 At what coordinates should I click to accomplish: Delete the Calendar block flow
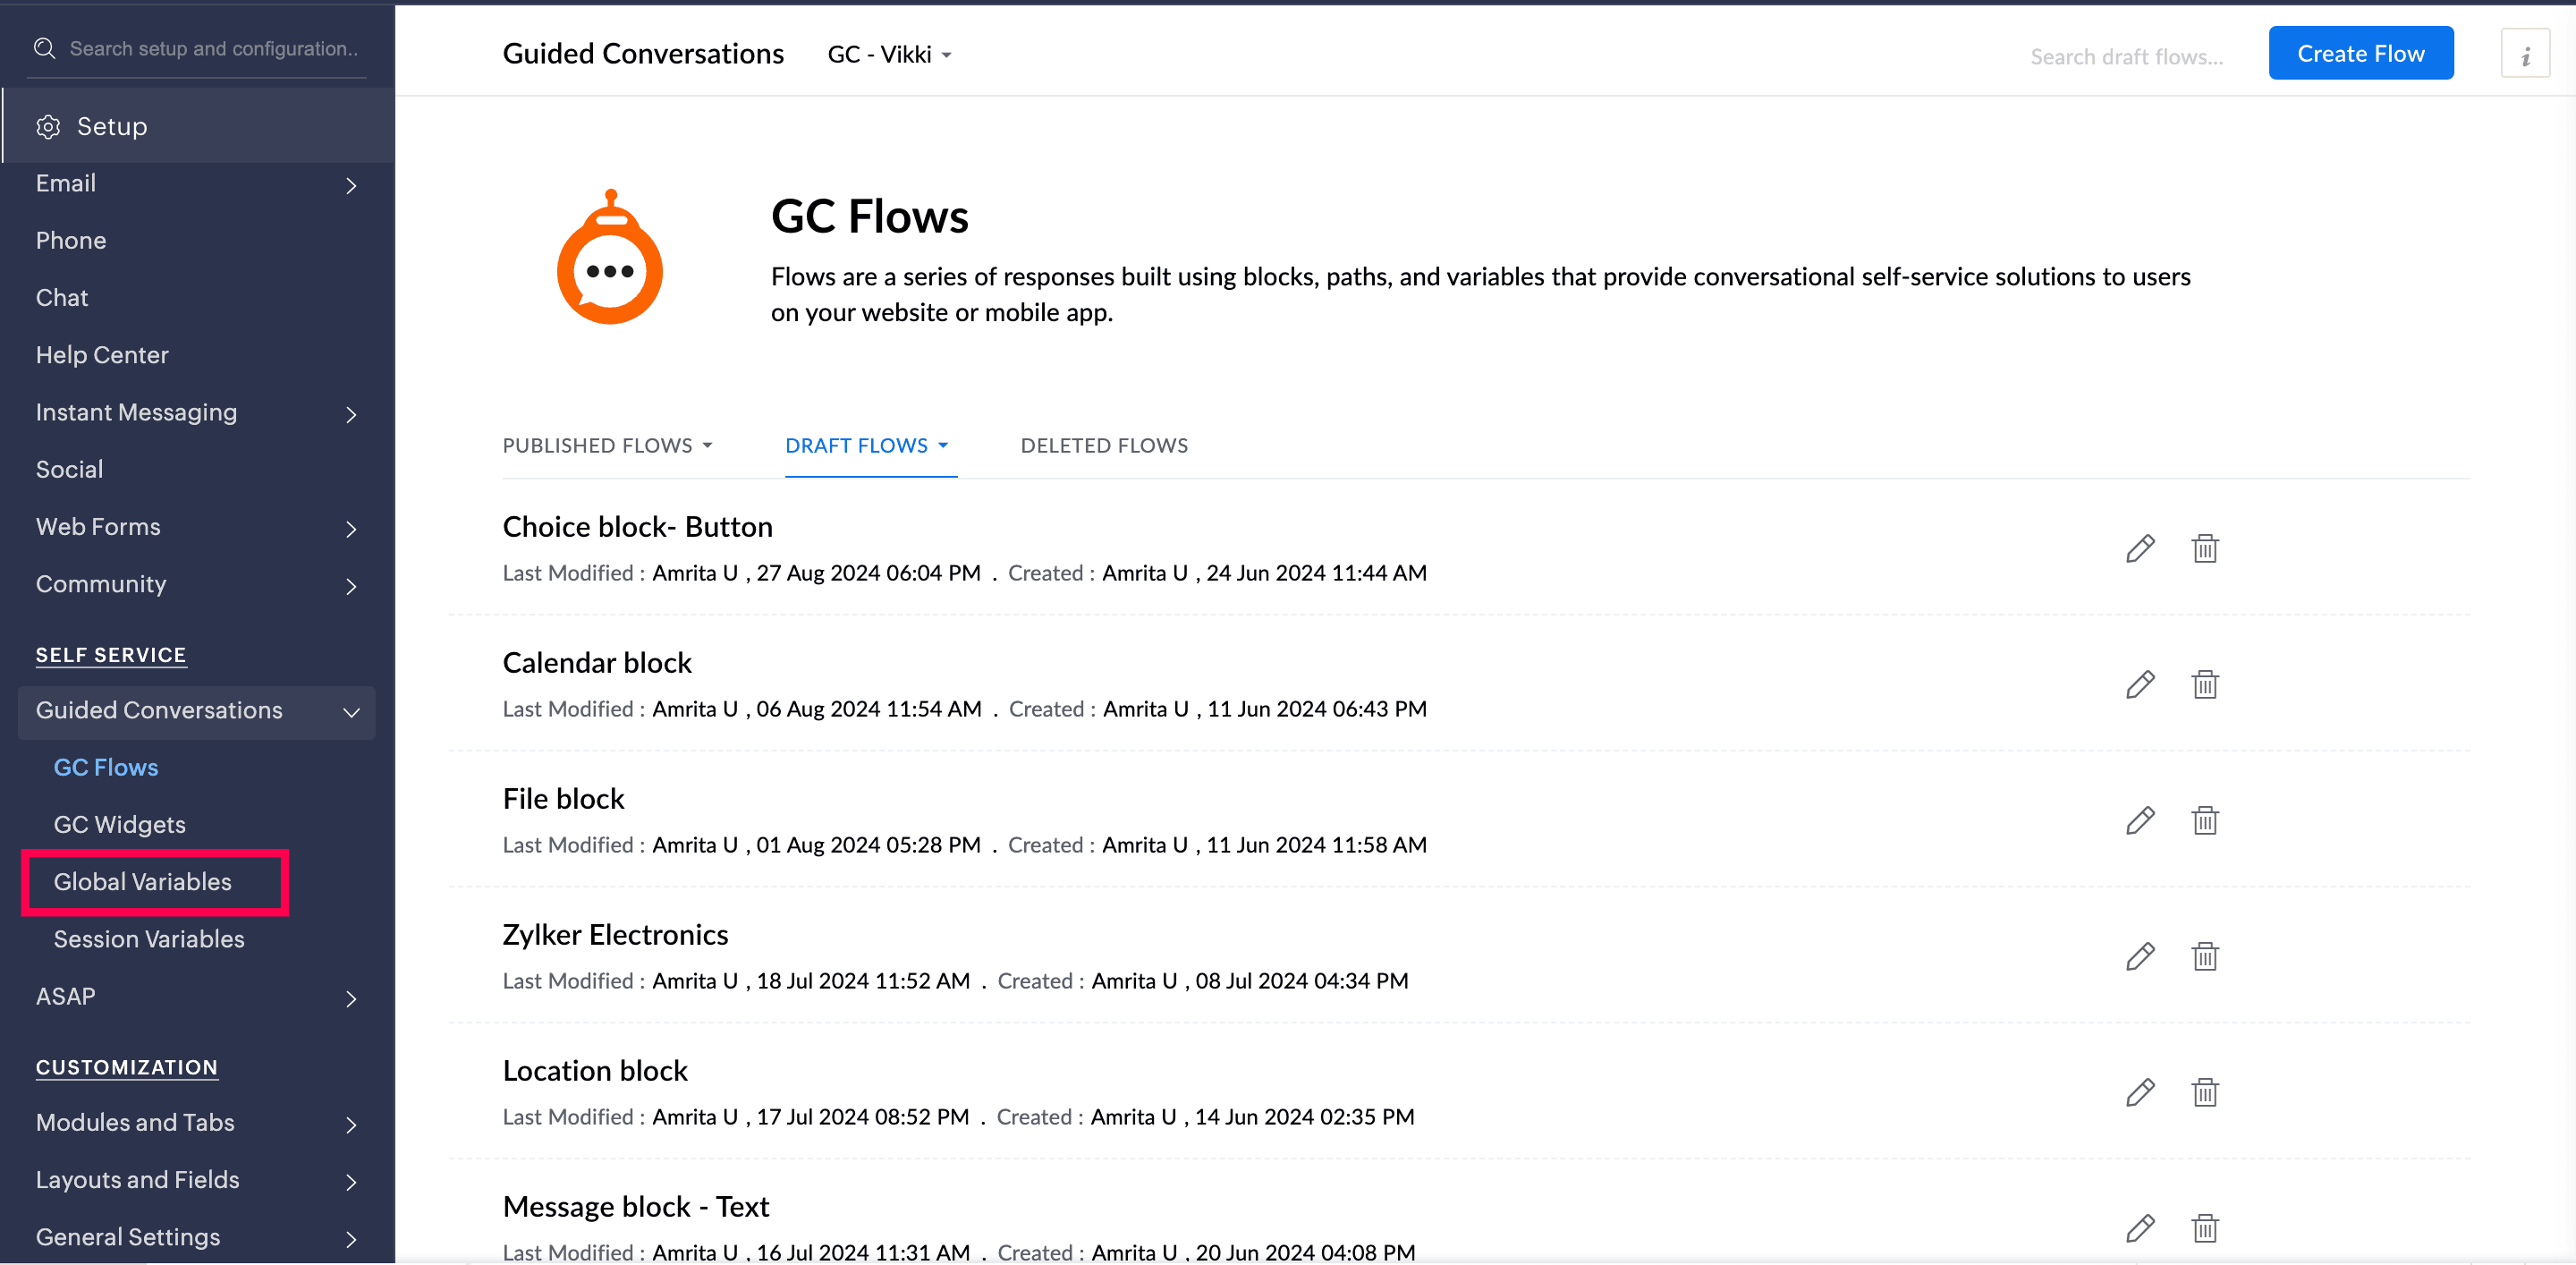point(2204,684)
